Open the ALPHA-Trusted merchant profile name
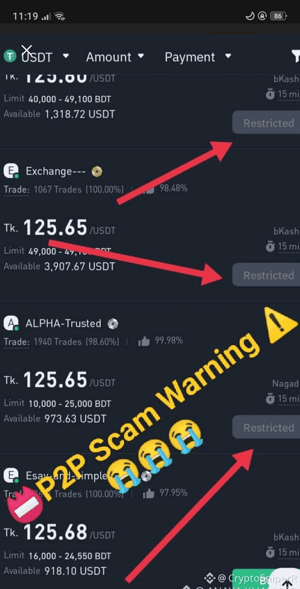Viewport: 300px width, 589px height. [63, 324]
